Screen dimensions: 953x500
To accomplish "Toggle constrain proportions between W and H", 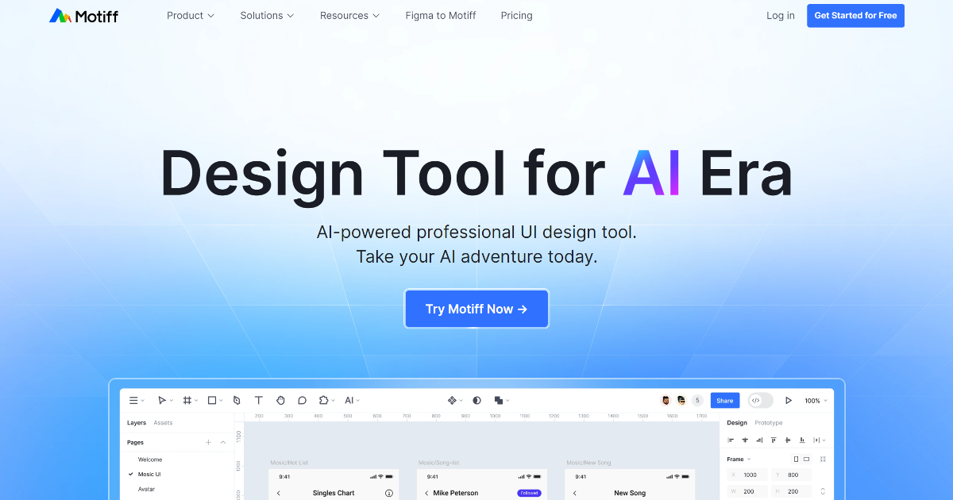I will pos(823,490).
